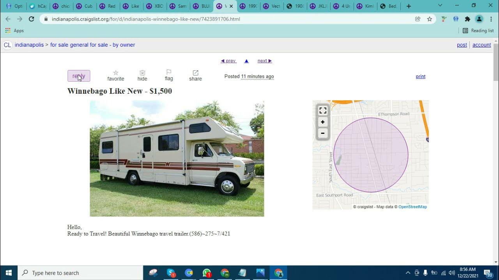Image resolution: width=499 pixels, height=280 pixels.
Task: Click the address bar URL
Action: point(146,19)
